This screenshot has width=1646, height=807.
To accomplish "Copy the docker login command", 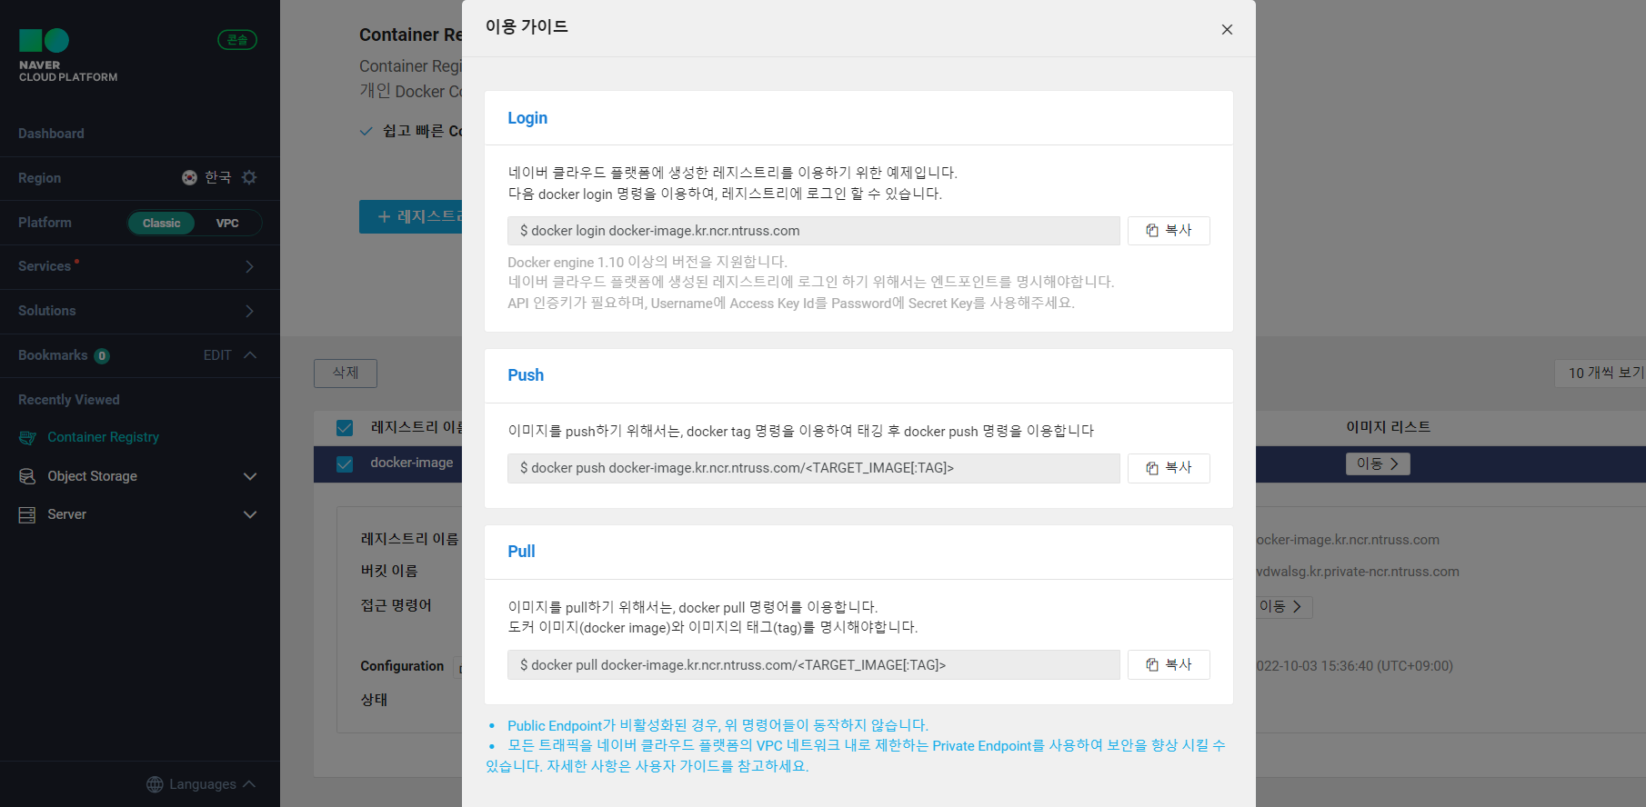I will pyautogui.click(x=1169, y=231).
